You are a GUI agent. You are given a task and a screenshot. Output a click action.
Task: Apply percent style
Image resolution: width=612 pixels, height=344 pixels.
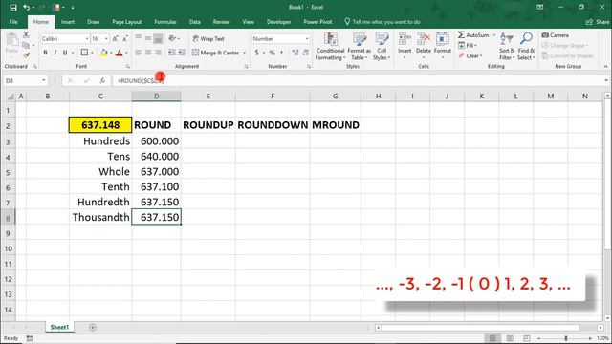click(272, 53)
